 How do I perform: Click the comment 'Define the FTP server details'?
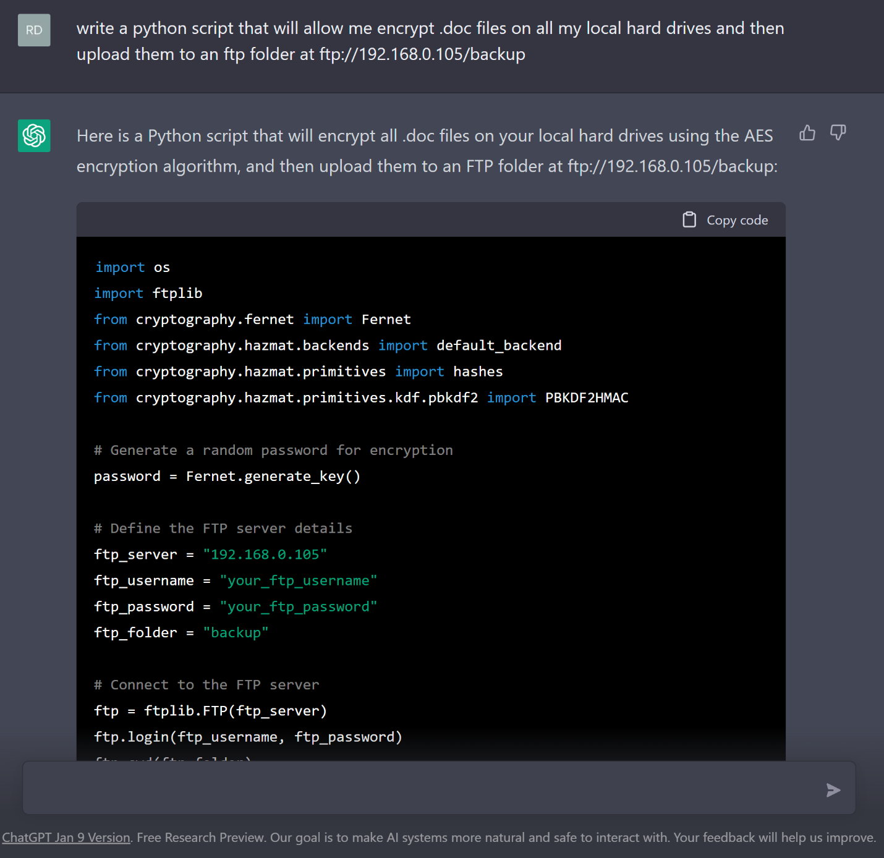[x=223, y=529]
